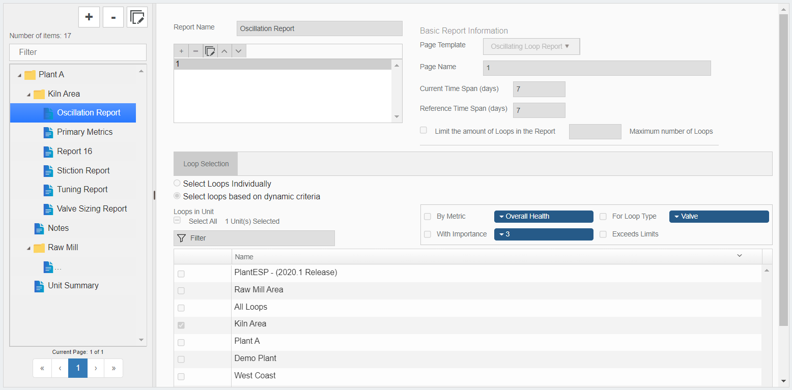Open the Overall Health metric dropdown
This screenshot has width=792, height=390.
click(x=544, y=217)
